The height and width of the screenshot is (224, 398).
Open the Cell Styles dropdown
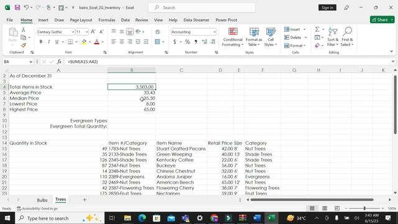271,37
